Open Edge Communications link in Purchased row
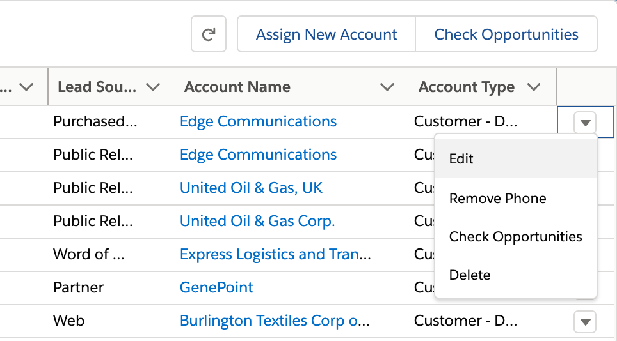This screenshot has height=341, width=617. [258, 121]
